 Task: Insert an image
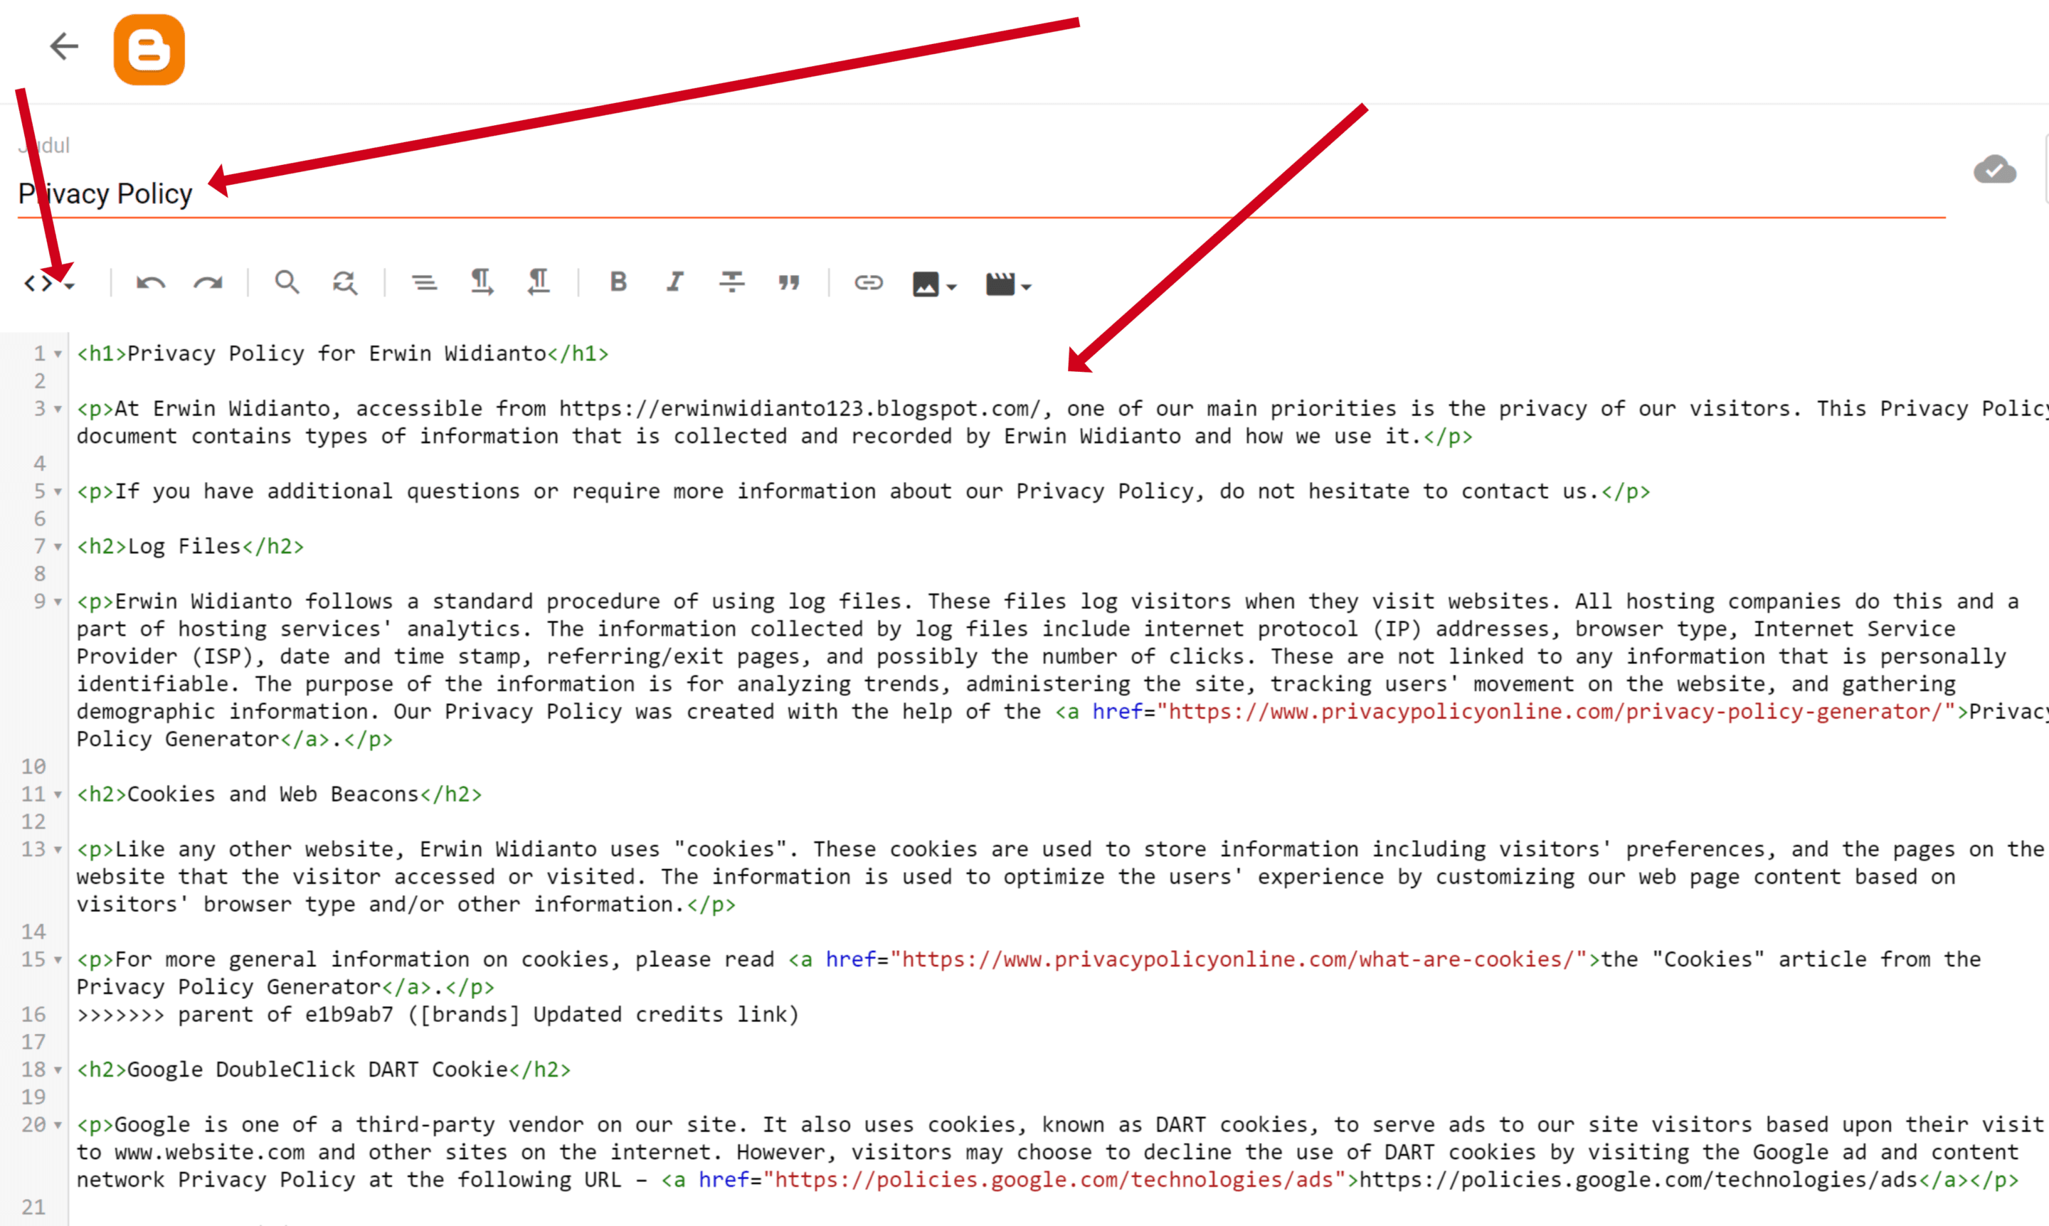click(933, 283)
